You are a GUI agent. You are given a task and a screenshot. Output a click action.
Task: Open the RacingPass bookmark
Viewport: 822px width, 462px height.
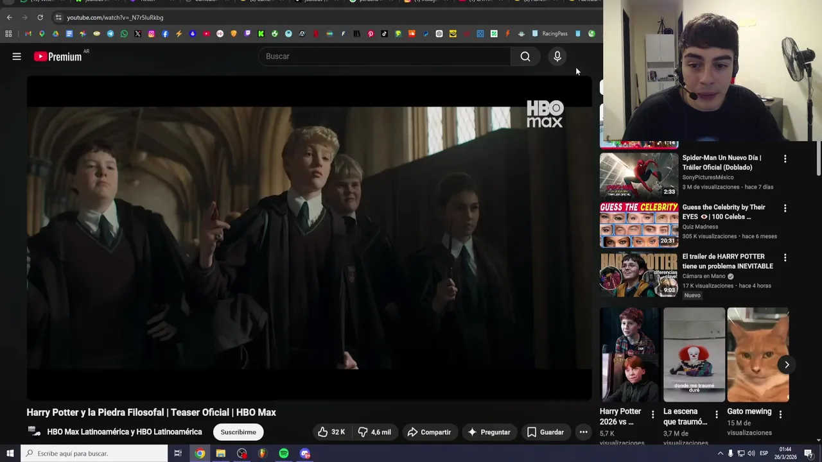550,33
